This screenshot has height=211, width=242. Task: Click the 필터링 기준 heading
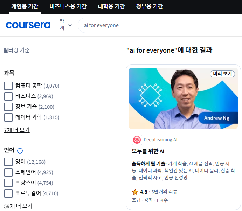(16, 50)
